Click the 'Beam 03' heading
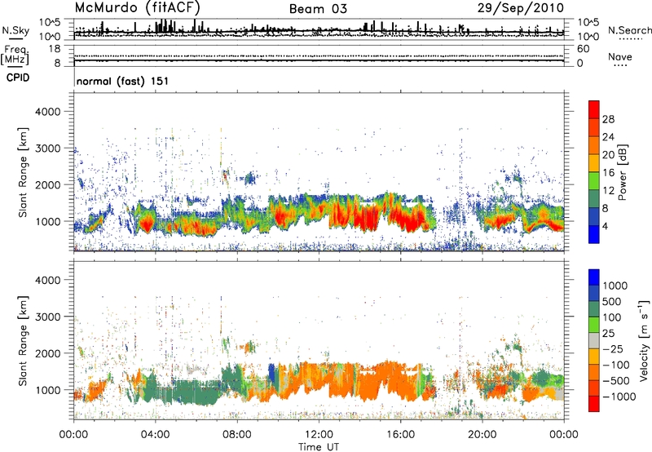The width and height of the screenshot is (652, 452). pos(318,9)
